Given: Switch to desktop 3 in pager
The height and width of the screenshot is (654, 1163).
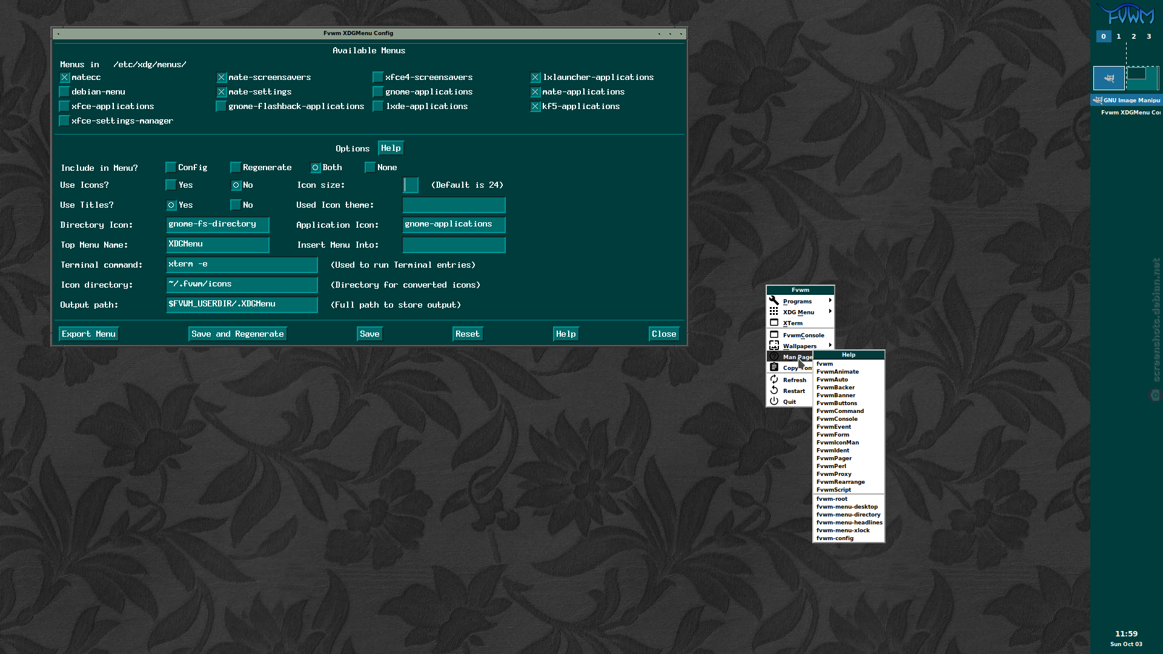Looking at the screenshot, I should tap(1149, 36).
